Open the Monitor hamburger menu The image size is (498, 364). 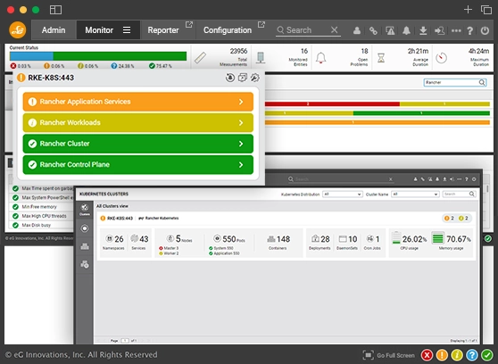tap(127, 29)
